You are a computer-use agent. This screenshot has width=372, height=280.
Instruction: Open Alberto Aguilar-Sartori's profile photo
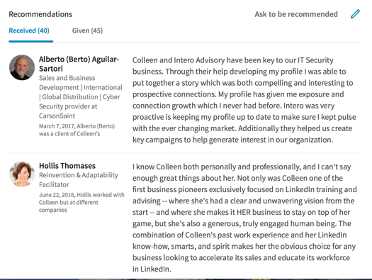tap(22, 67)
